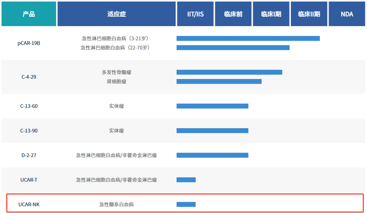367x213 pixels.
Task: Select the 临床II期 stage header
Action: pos(309,14)
